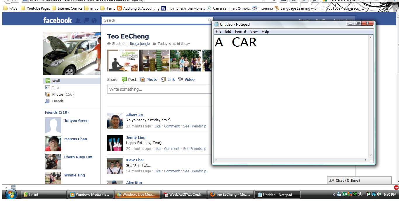Screen dimensions: 399x224
Task: Show hidden tray icons arrow
Action: [x=334, y=194]
